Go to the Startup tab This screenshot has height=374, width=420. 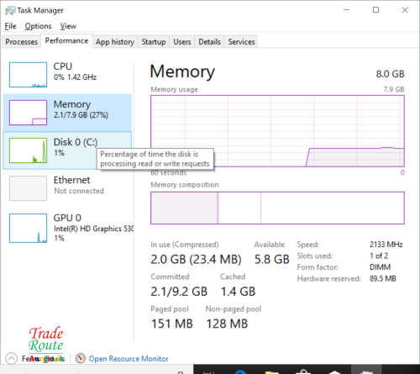click(154, 42)
